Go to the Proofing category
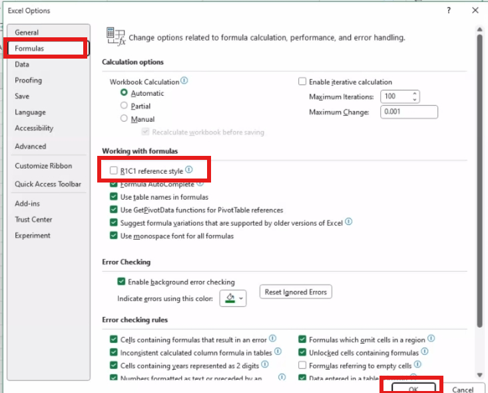Image resolution: width=488 pixels, height=393 pixels. (29, 81)
